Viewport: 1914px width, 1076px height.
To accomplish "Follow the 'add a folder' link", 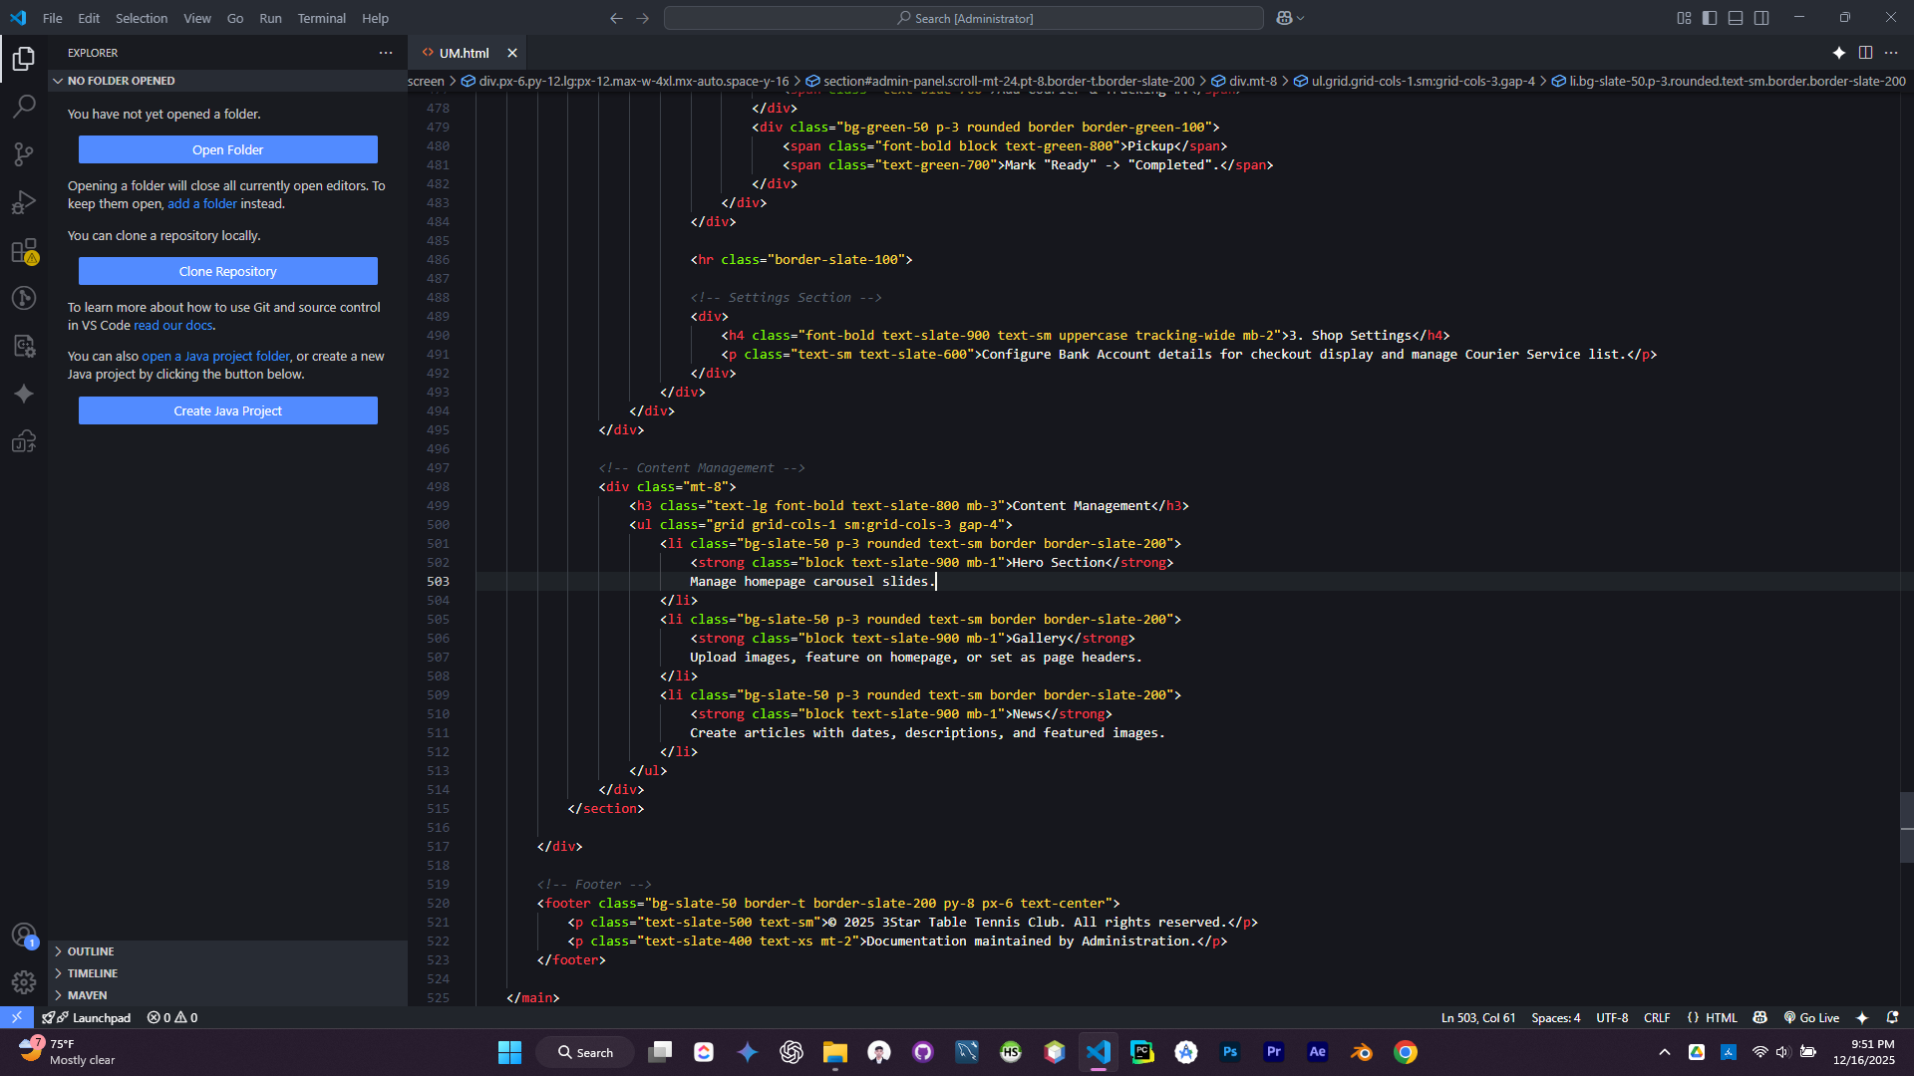I will 202,203.
